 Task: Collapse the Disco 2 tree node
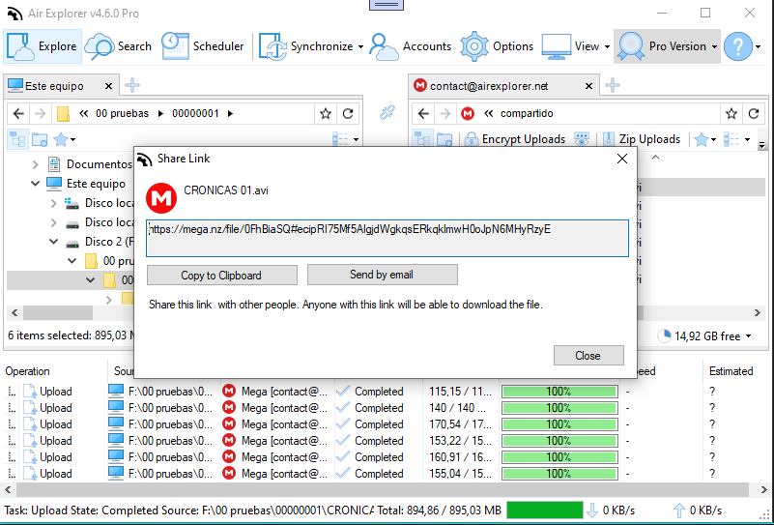point(54,242)
